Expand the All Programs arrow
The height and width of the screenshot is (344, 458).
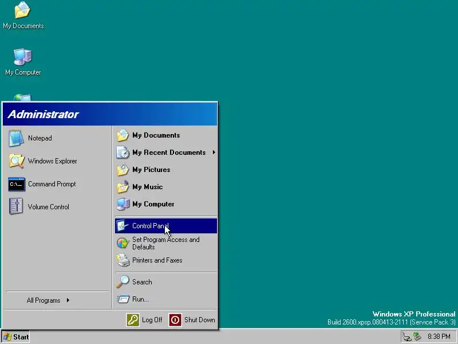pos(68,300)
